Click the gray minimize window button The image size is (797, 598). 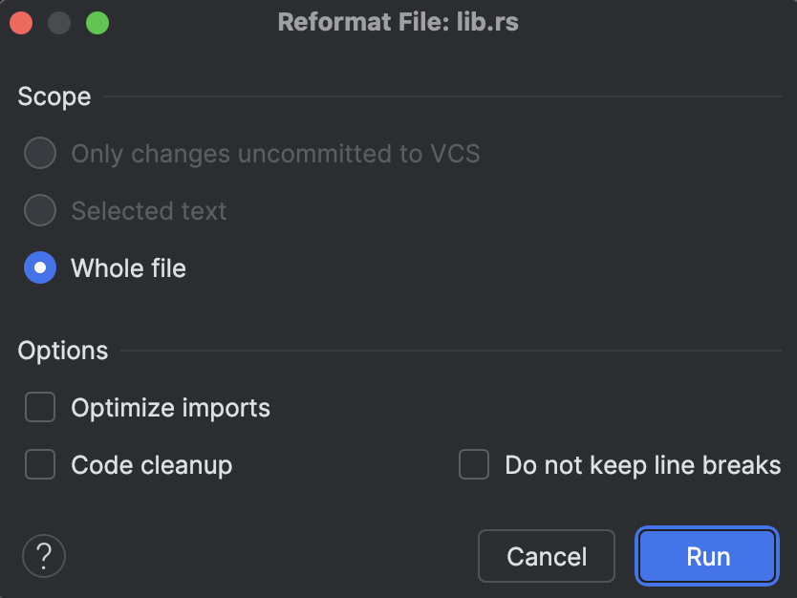[x=59, y=22]
